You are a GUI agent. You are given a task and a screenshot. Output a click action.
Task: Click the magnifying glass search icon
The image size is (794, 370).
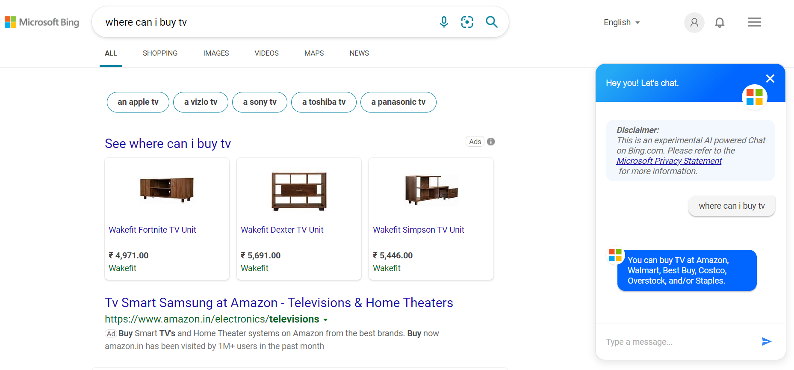click(492, 22)
